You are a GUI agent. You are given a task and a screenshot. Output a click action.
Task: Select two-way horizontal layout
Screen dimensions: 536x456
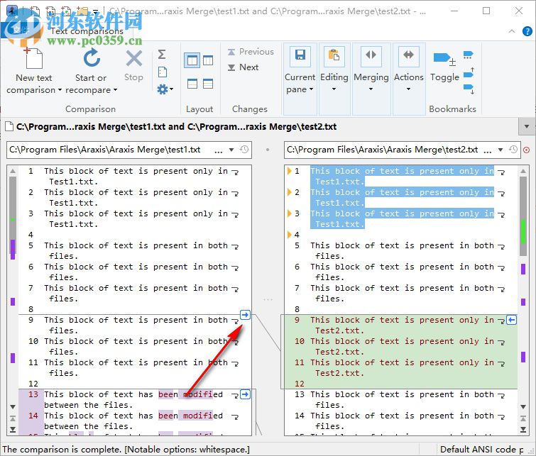point(192,84)
